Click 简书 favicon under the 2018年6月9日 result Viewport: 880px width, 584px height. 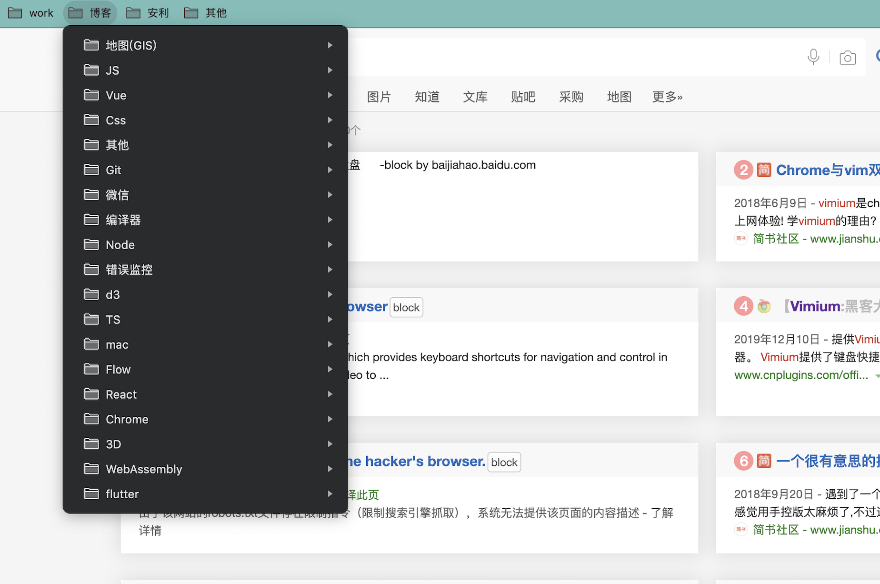(741, 238)
